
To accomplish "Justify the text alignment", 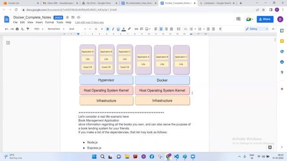I will coord(171,29).
